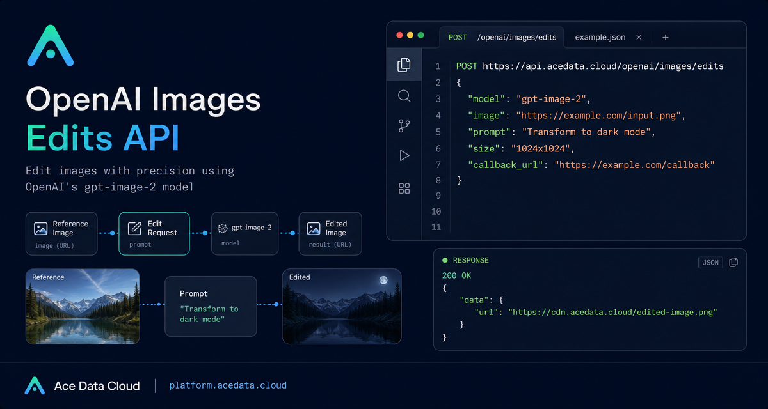Select the Edit Request flow card

(x=154, y=233)
